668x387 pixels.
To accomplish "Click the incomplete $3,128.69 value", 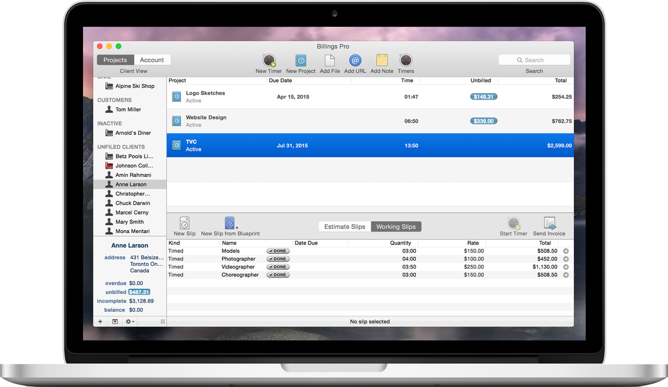I will pos(141,301).
